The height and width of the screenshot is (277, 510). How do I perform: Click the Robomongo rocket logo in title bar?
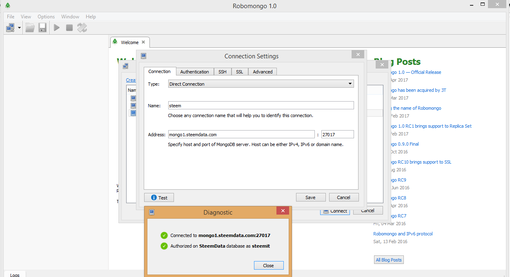tap(7, 6)
